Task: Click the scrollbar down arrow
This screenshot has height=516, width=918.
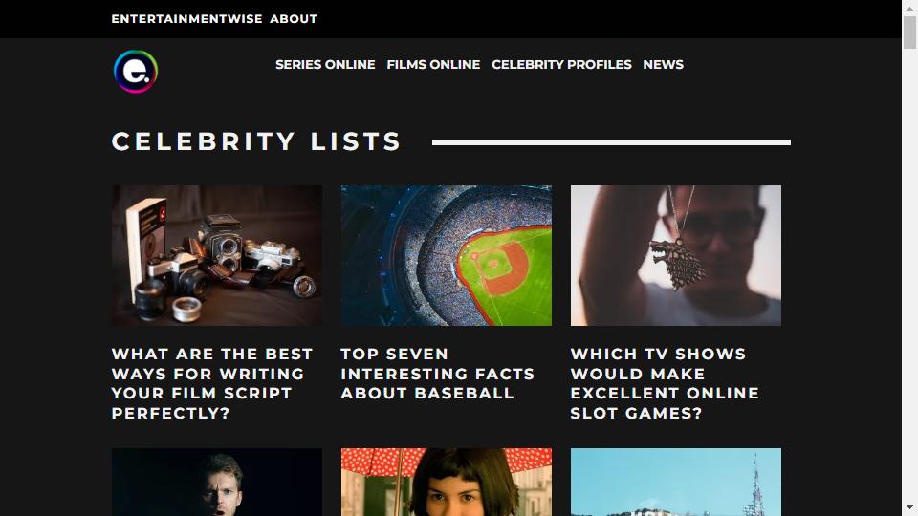Action: [909, 507]
